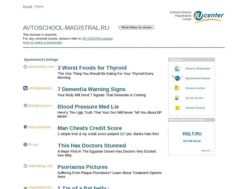Click view all in Domain Name Aftermarket
Viewport: 248px width, 189px height.
coord(206,150)
